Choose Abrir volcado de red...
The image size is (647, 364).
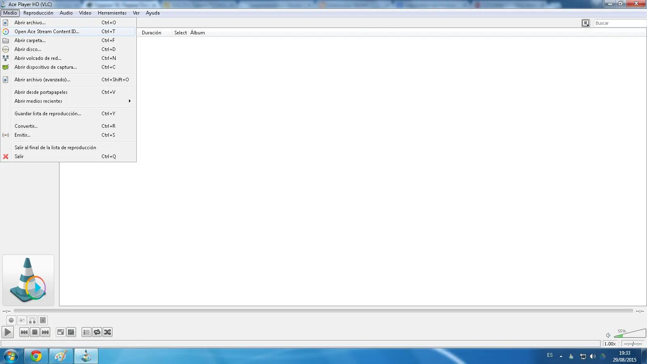pyautogui.click(x=68, y=58)
